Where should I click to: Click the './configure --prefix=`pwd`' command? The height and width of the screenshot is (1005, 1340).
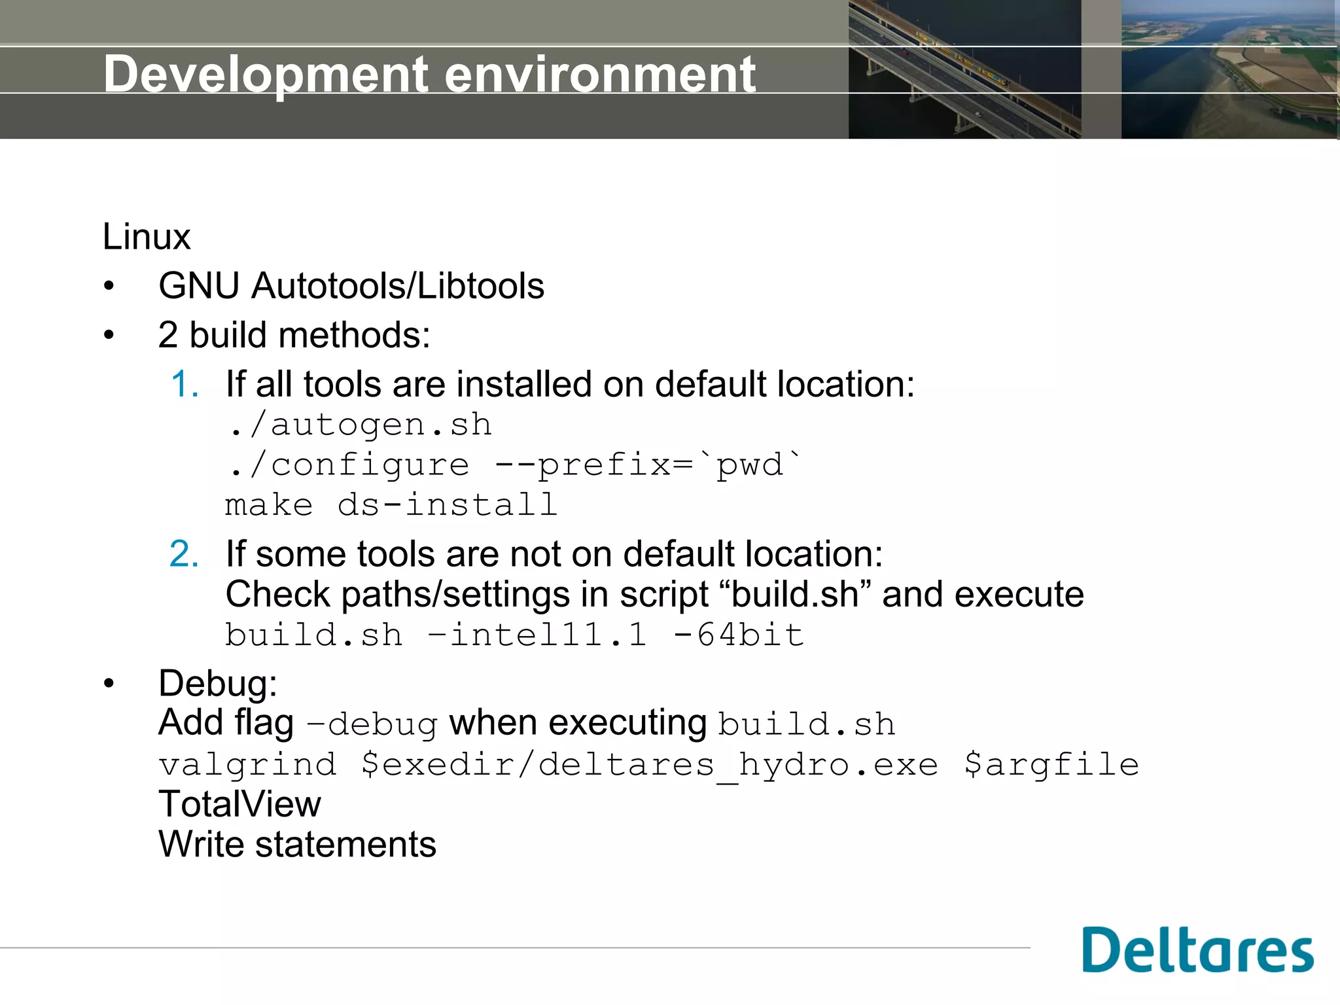[514, 466]
